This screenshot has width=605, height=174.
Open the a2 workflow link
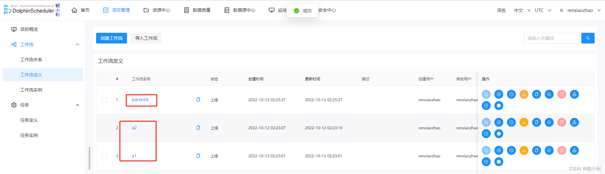(134, 128)
